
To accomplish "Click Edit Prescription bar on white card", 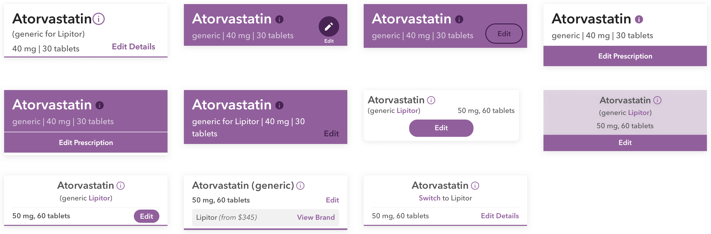I will (x=625, y=56).
